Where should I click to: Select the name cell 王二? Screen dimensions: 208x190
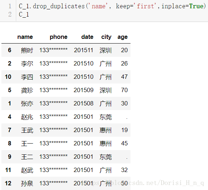(x=27, y=157)
